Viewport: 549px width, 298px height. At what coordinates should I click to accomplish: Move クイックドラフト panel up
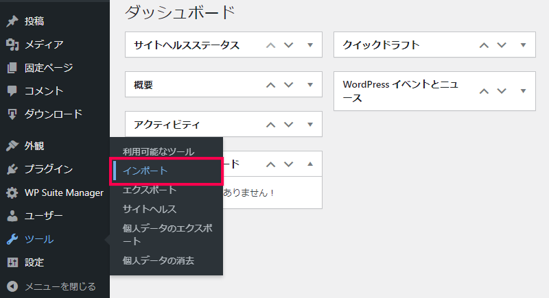pos(484,45)
